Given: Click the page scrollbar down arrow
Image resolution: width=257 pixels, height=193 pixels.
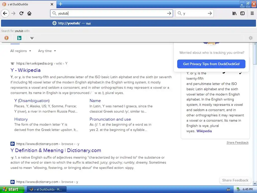Looking at the screenshot, I should click(255, 183).
